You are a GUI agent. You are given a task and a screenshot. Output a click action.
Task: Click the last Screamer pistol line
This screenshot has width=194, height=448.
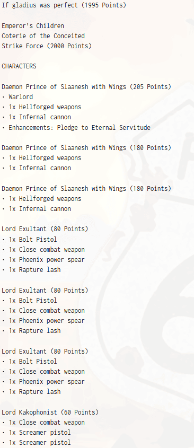coord(36,443)
